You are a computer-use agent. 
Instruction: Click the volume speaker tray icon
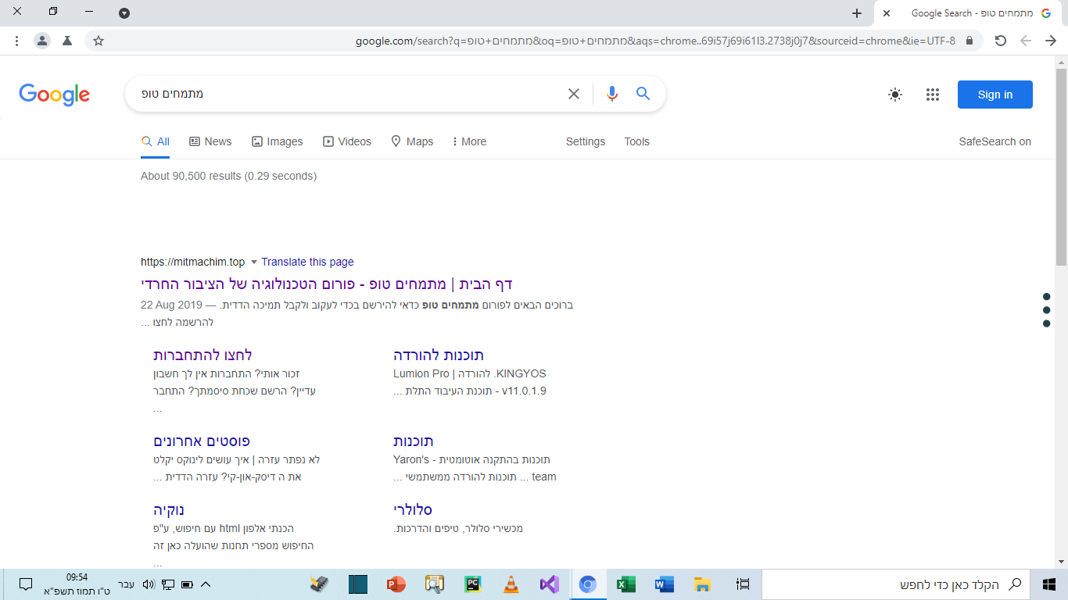pos(149,584)
